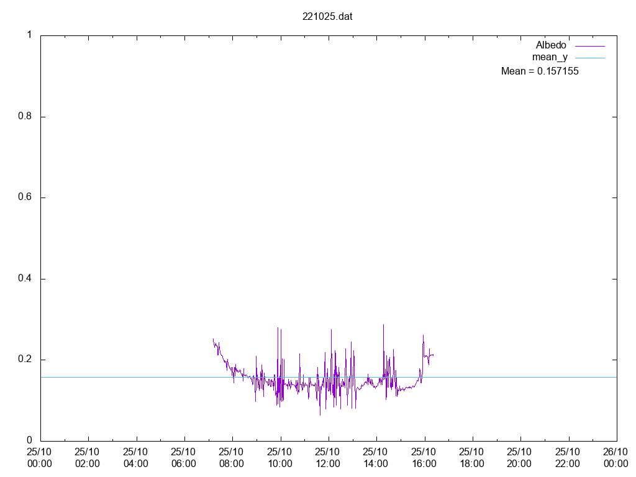
Task: Click the start of the albedo curve
Action: tap(214, 339)
